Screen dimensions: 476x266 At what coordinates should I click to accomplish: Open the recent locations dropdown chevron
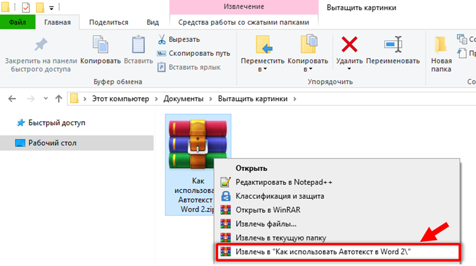pos(45,98)
